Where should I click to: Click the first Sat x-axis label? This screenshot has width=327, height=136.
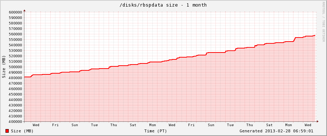(x=133, y=125)
